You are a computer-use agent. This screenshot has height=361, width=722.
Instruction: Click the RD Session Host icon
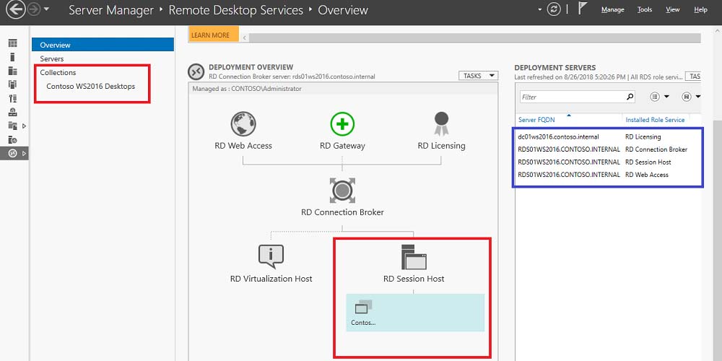pos(414,257)
